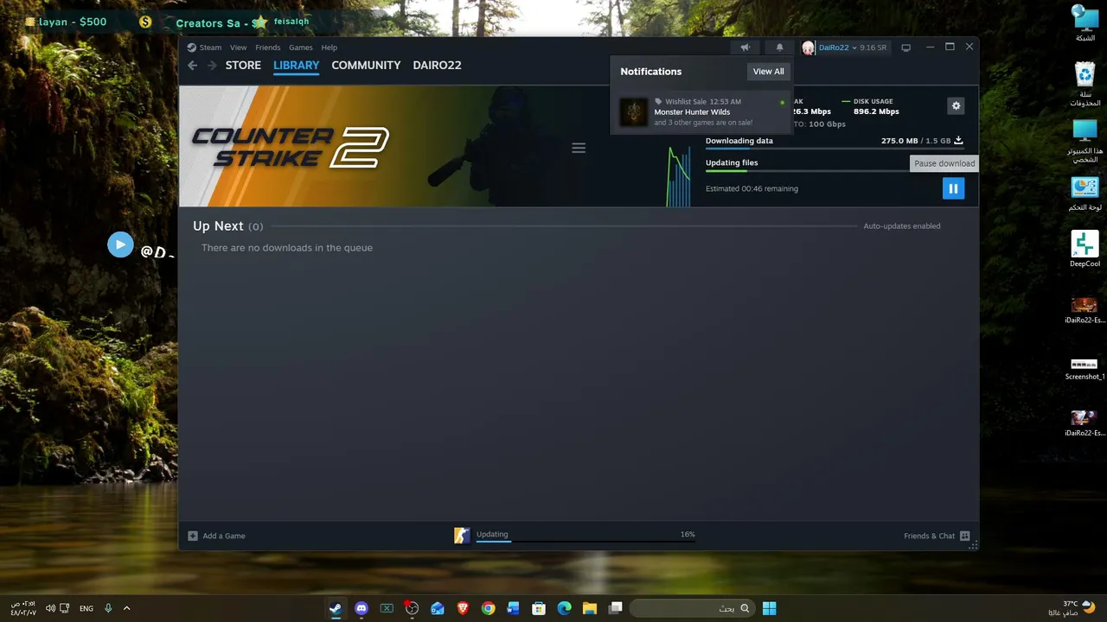Click Add a Game
1107x622 pixels.
(x=217, y=536)
